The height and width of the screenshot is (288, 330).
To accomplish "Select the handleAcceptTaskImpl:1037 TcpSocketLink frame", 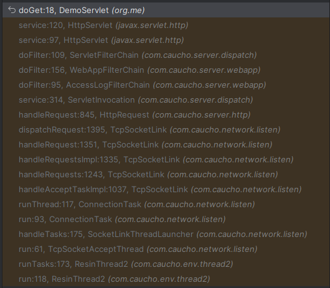I will click(x=166, y=189).
